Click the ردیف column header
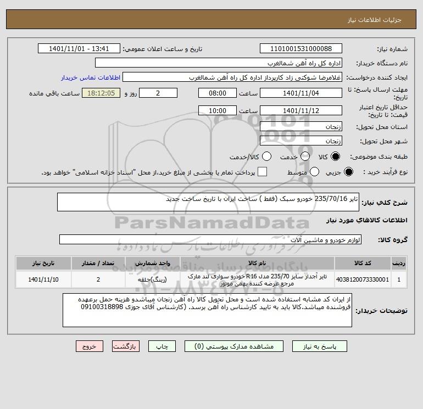This screenshot has height=409, width=423. click(399, 263)
